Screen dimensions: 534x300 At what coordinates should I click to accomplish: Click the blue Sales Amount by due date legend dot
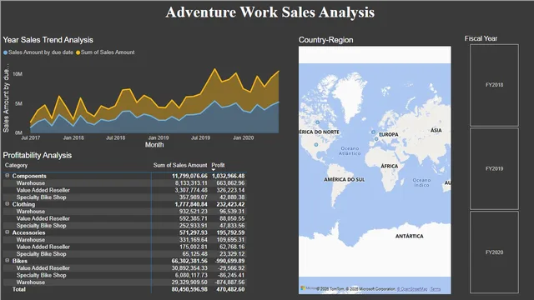click(6, 52)
